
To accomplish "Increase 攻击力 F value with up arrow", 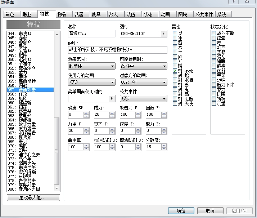I will 138,113.
